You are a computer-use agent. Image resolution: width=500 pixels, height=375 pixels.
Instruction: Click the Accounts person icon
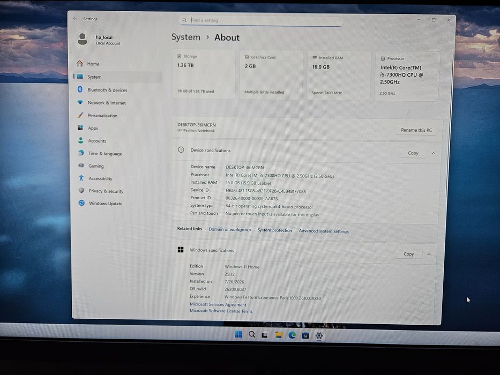81,140
